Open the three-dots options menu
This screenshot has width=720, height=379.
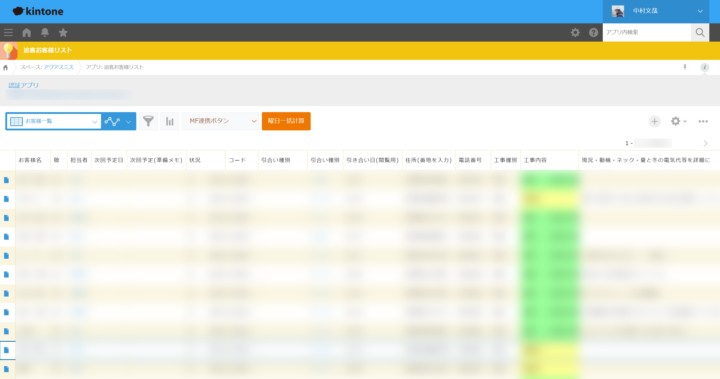pyautogui.click(x=703, y=121)
